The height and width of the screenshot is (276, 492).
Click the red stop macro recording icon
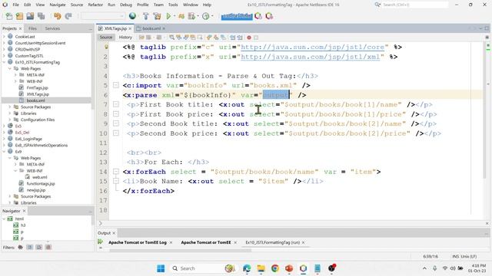249,38
